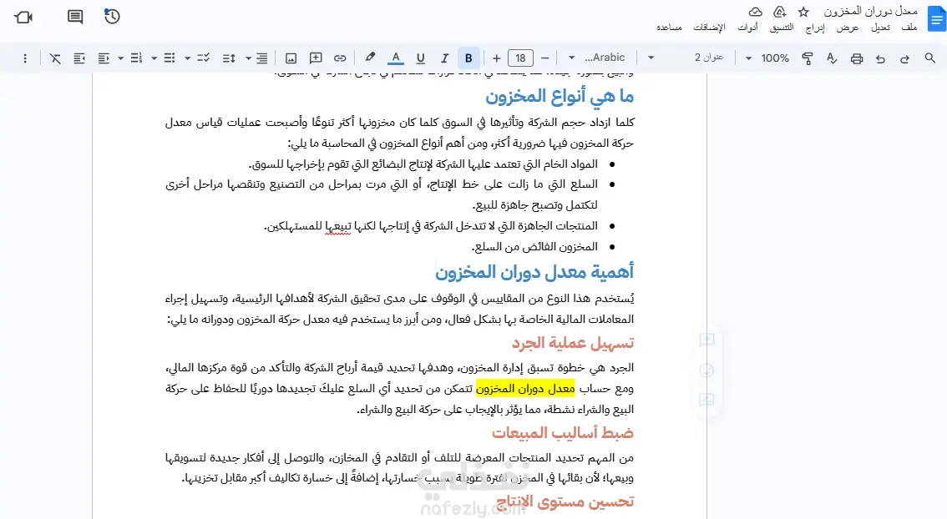Click the heading ما هي أنواع المخزون
947x519 pixels.
coord(560,97)
